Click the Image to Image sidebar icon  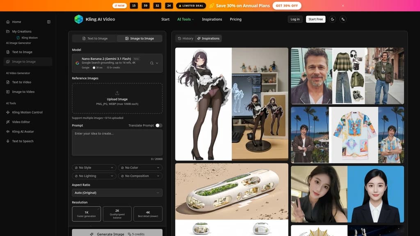(x=8, y=61)
